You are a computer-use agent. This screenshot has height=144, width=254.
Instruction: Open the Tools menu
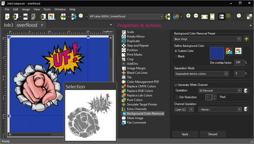(47, 9)
